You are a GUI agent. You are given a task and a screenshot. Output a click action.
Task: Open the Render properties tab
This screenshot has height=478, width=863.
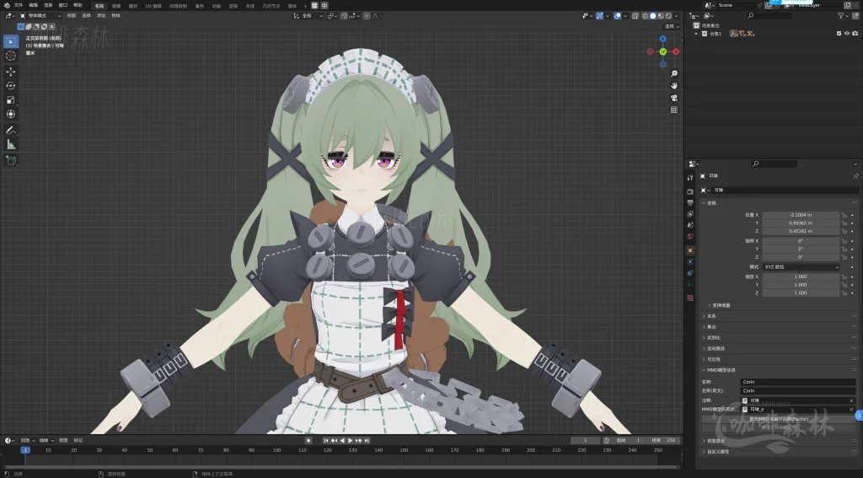[690, 191]
